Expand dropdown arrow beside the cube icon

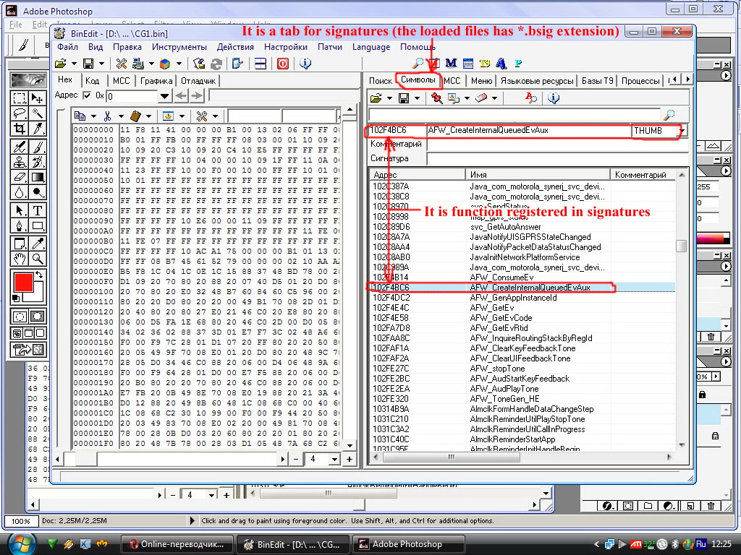tap(179, 64)
